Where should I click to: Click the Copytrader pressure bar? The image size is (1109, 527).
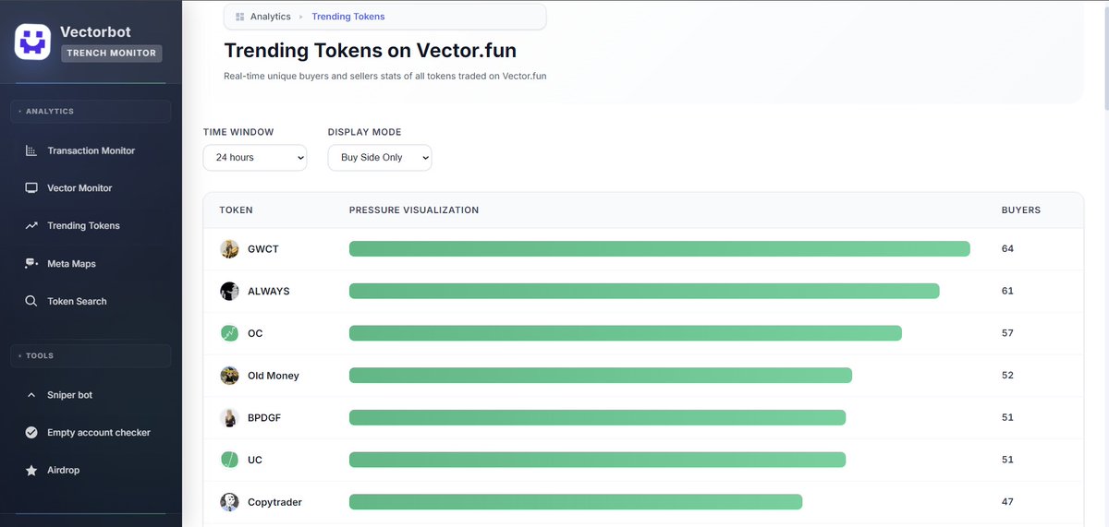point(576,502)
